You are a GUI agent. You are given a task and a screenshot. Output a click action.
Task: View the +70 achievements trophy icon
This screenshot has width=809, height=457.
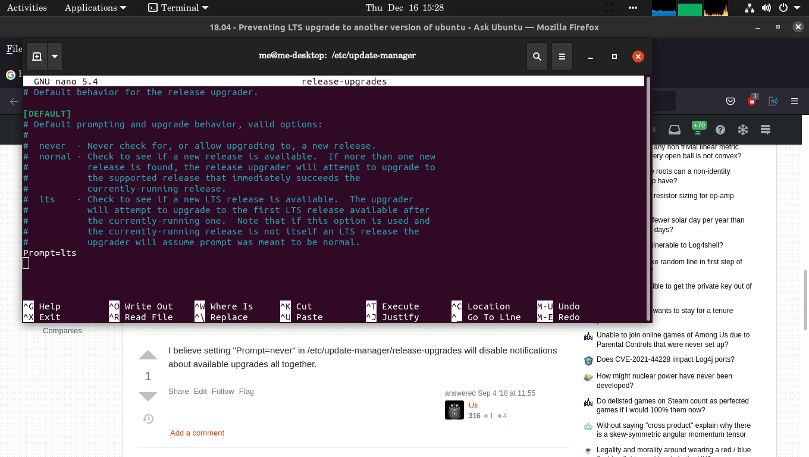pos(698,129)
